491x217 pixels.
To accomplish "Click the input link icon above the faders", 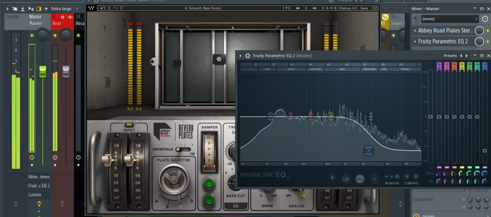I will click(x=129, y=124).
